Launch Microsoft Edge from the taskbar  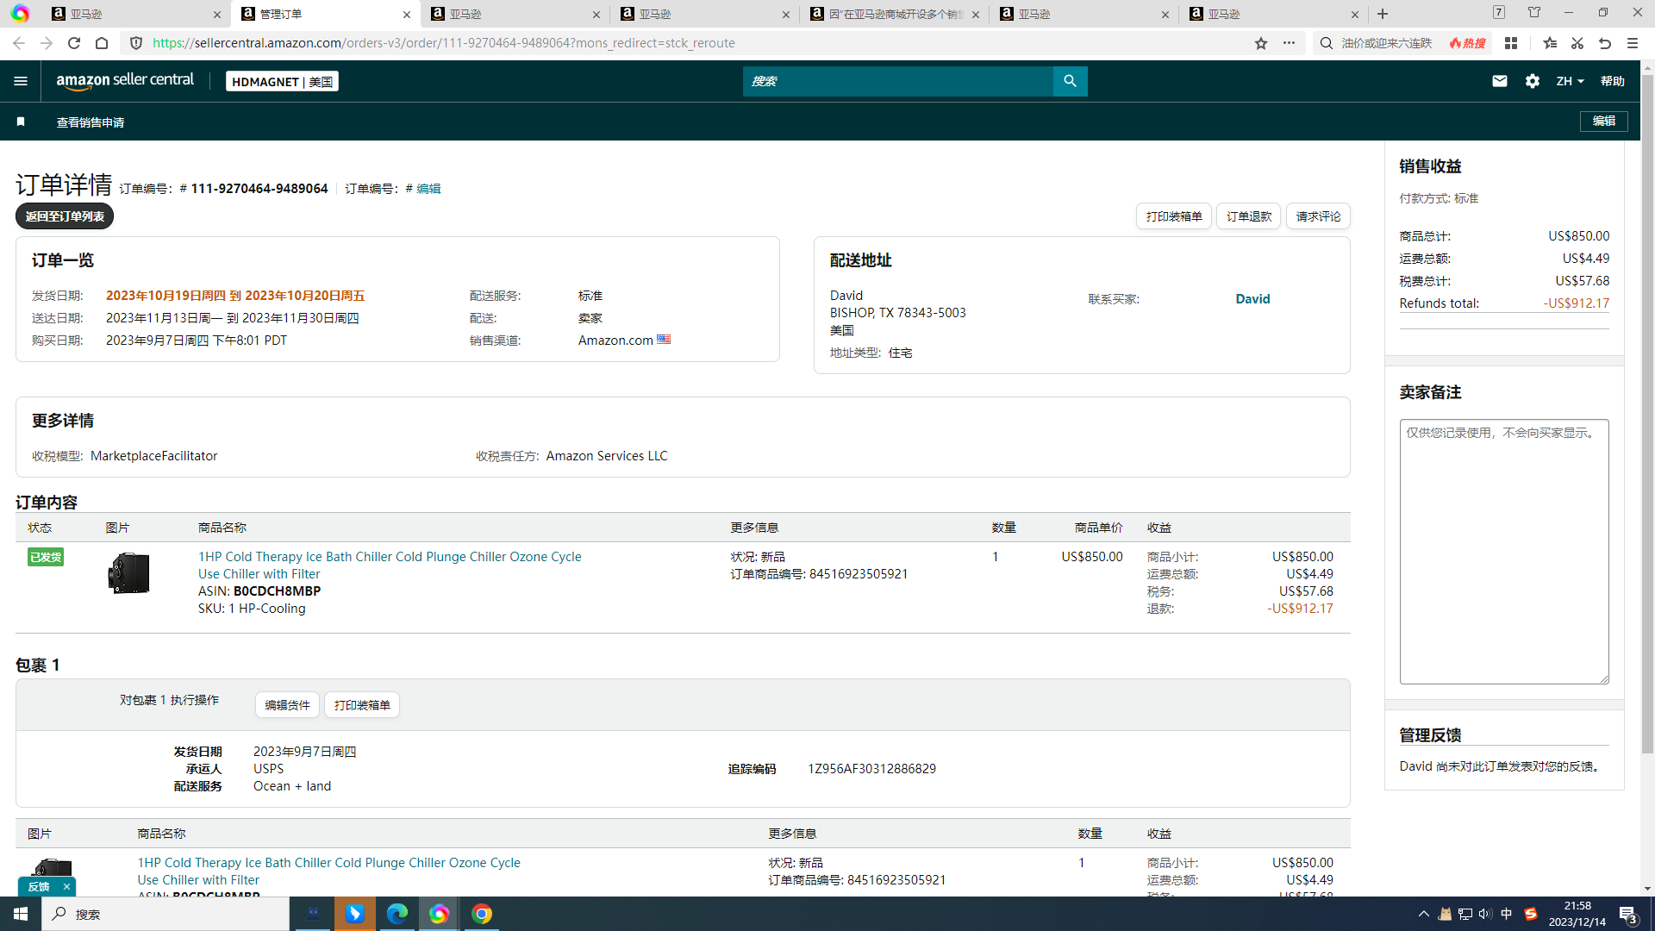point(397,914)
